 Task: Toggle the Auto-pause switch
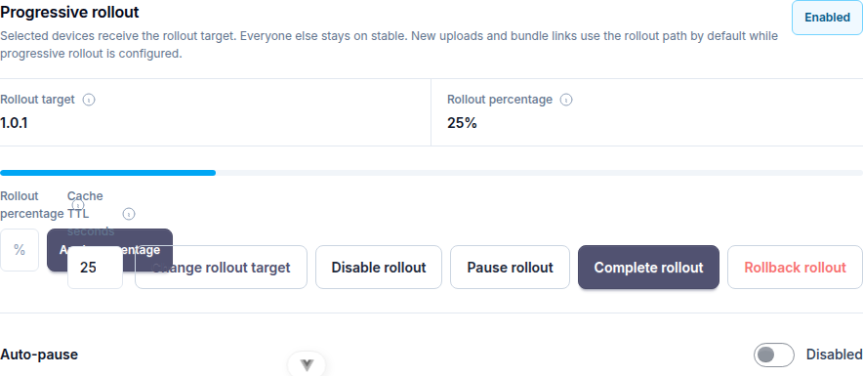tap(774, 355)
